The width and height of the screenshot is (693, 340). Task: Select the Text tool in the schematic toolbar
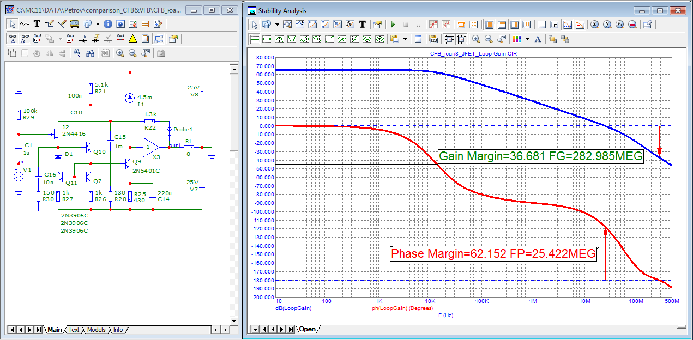tap(37, 24)
